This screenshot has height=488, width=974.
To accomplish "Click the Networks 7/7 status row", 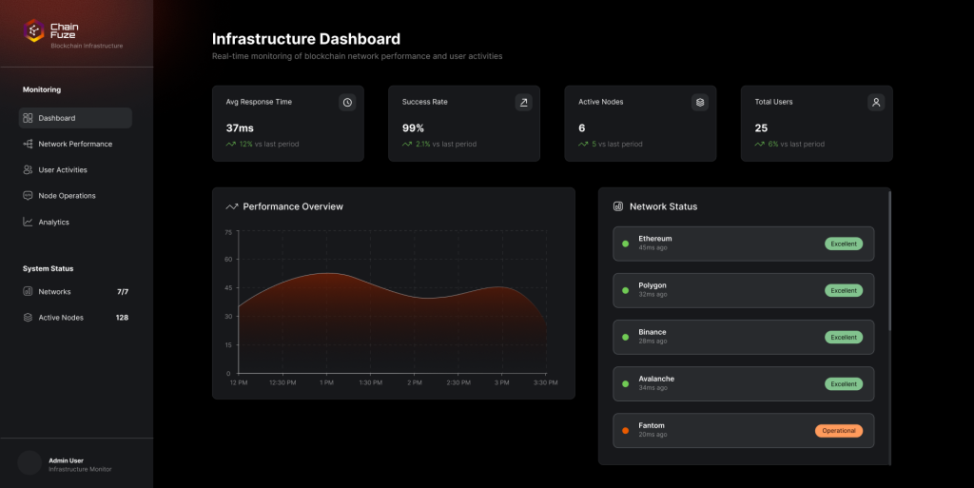I will [x=75, y=292].
